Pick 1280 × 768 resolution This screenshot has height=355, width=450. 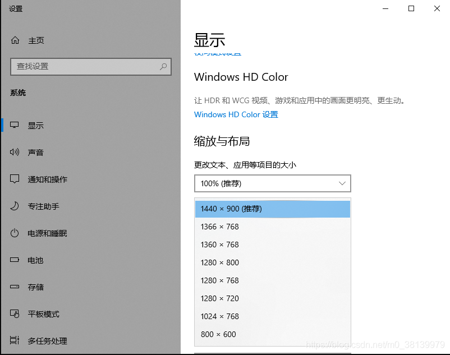272,280
